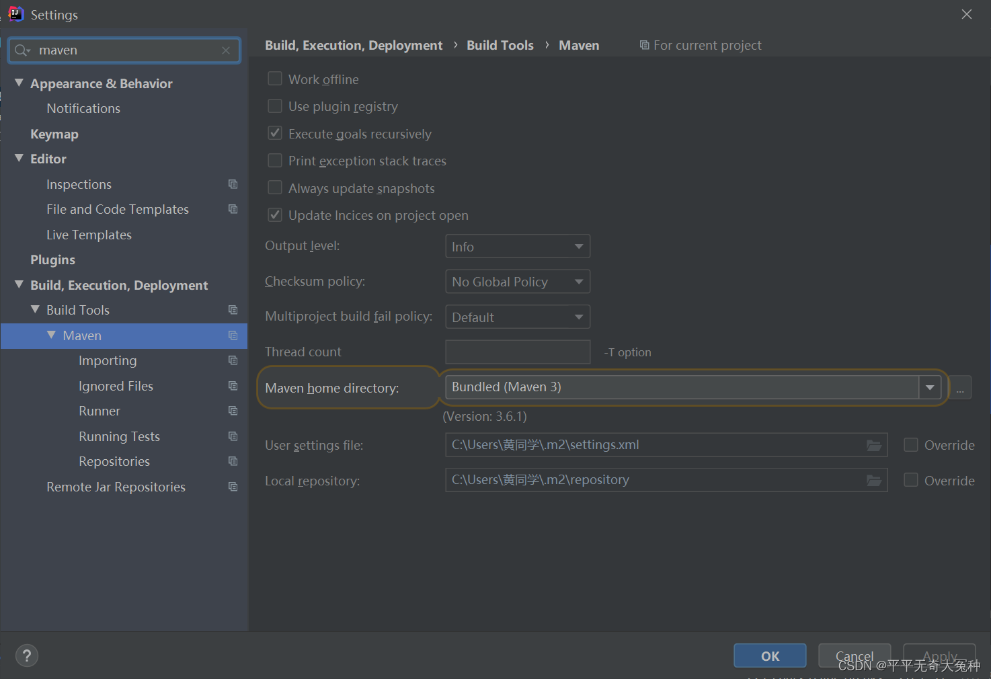The height and width of the screenshot is (679, 991).
Task: Click the project icon beside Ignored Files
Action: (x=233, y=386)
